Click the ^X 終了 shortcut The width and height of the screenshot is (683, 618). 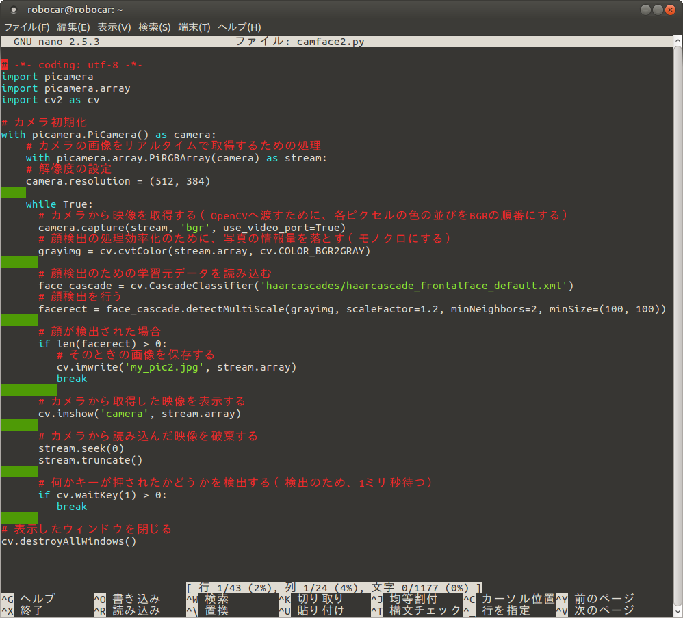pyautogui.click(x=22, y=610)
